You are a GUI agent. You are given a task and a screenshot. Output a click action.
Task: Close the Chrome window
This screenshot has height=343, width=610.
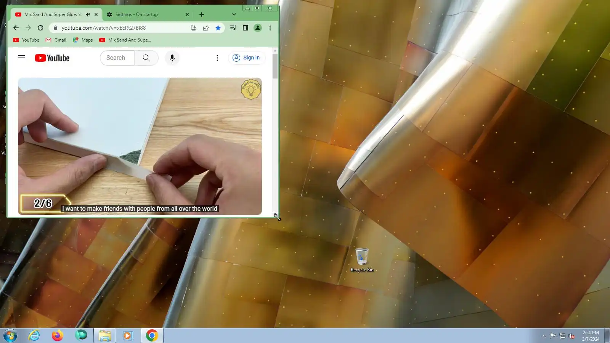(x=270, y=8)
